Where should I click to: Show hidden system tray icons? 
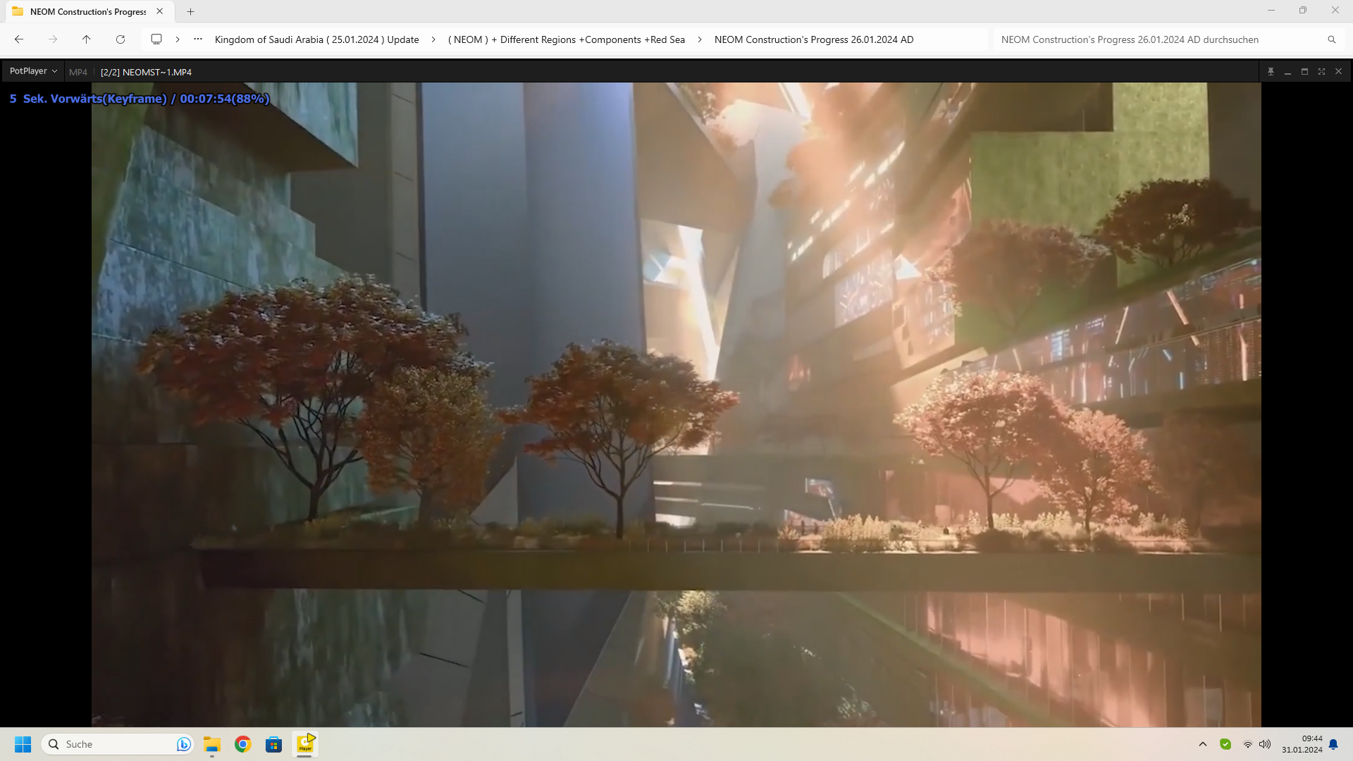click(1203, 744)
